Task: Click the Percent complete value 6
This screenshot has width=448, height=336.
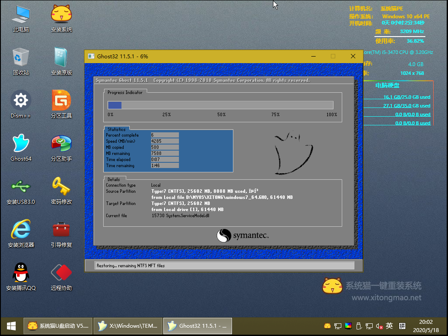Action: (x=165, y=135)
